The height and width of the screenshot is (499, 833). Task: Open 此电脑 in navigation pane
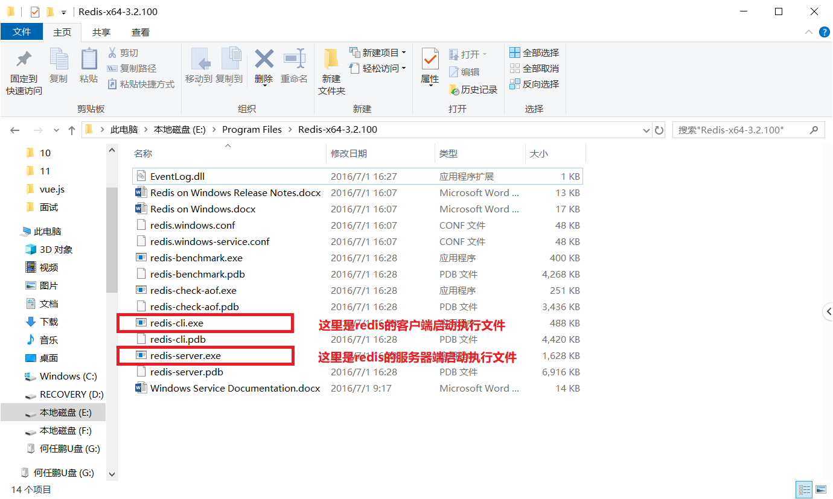[47, 232]
